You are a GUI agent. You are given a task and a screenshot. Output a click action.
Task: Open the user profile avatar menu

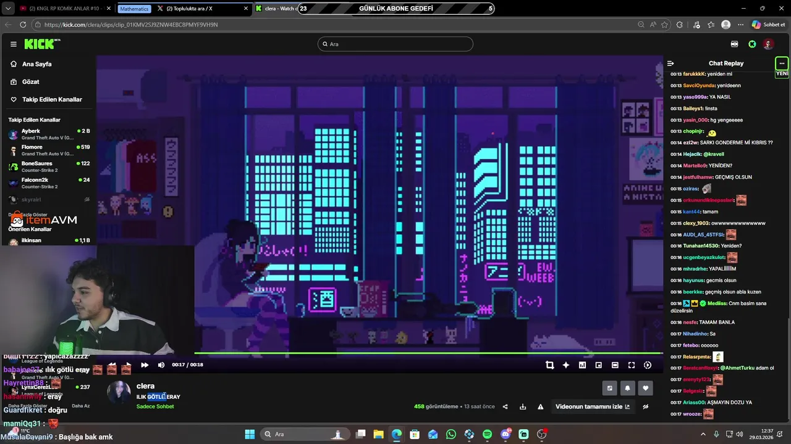768,44
